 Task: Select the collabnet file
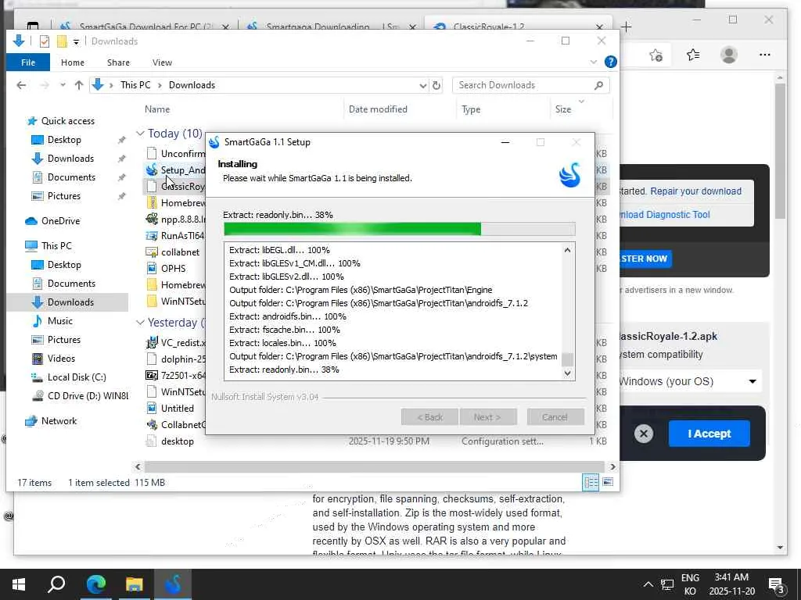click(x=180, y=252)
